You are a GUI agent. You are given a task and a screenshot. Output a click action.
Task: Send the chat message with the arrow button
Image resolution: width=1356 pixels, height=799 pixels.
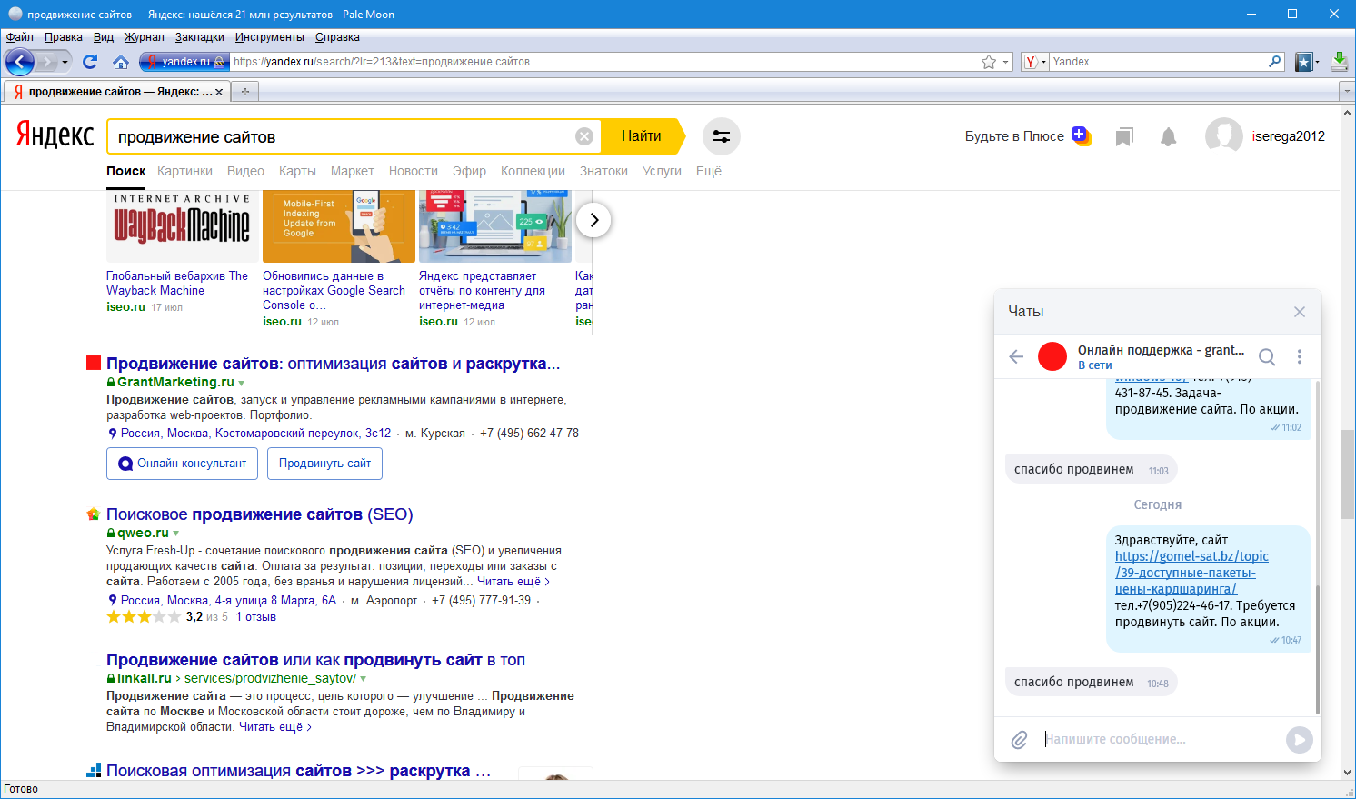click(x=1300, y=740)
